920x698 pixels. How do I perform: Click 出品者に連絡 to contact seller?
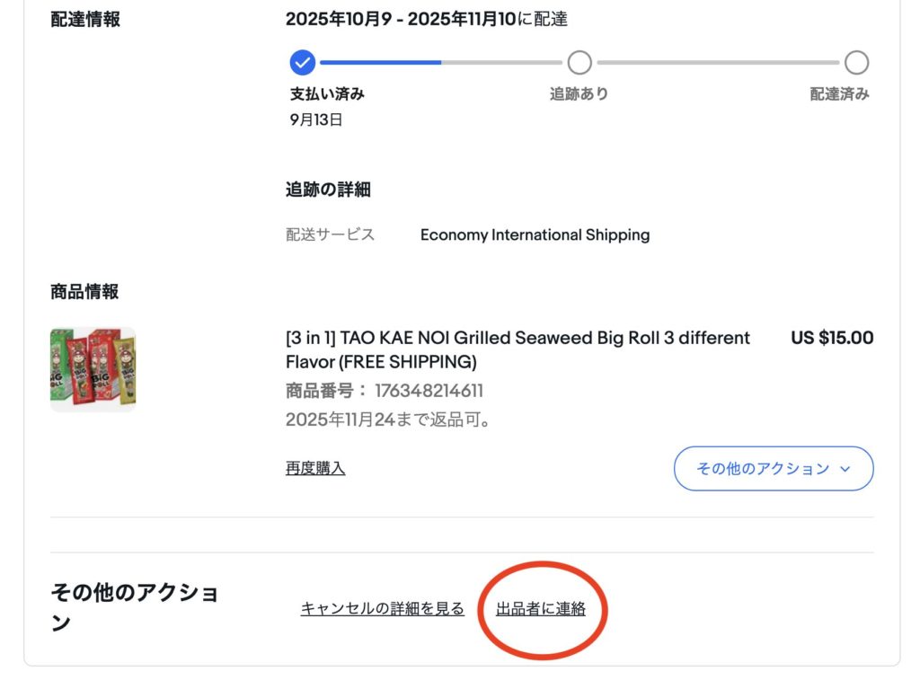(541, 609)
